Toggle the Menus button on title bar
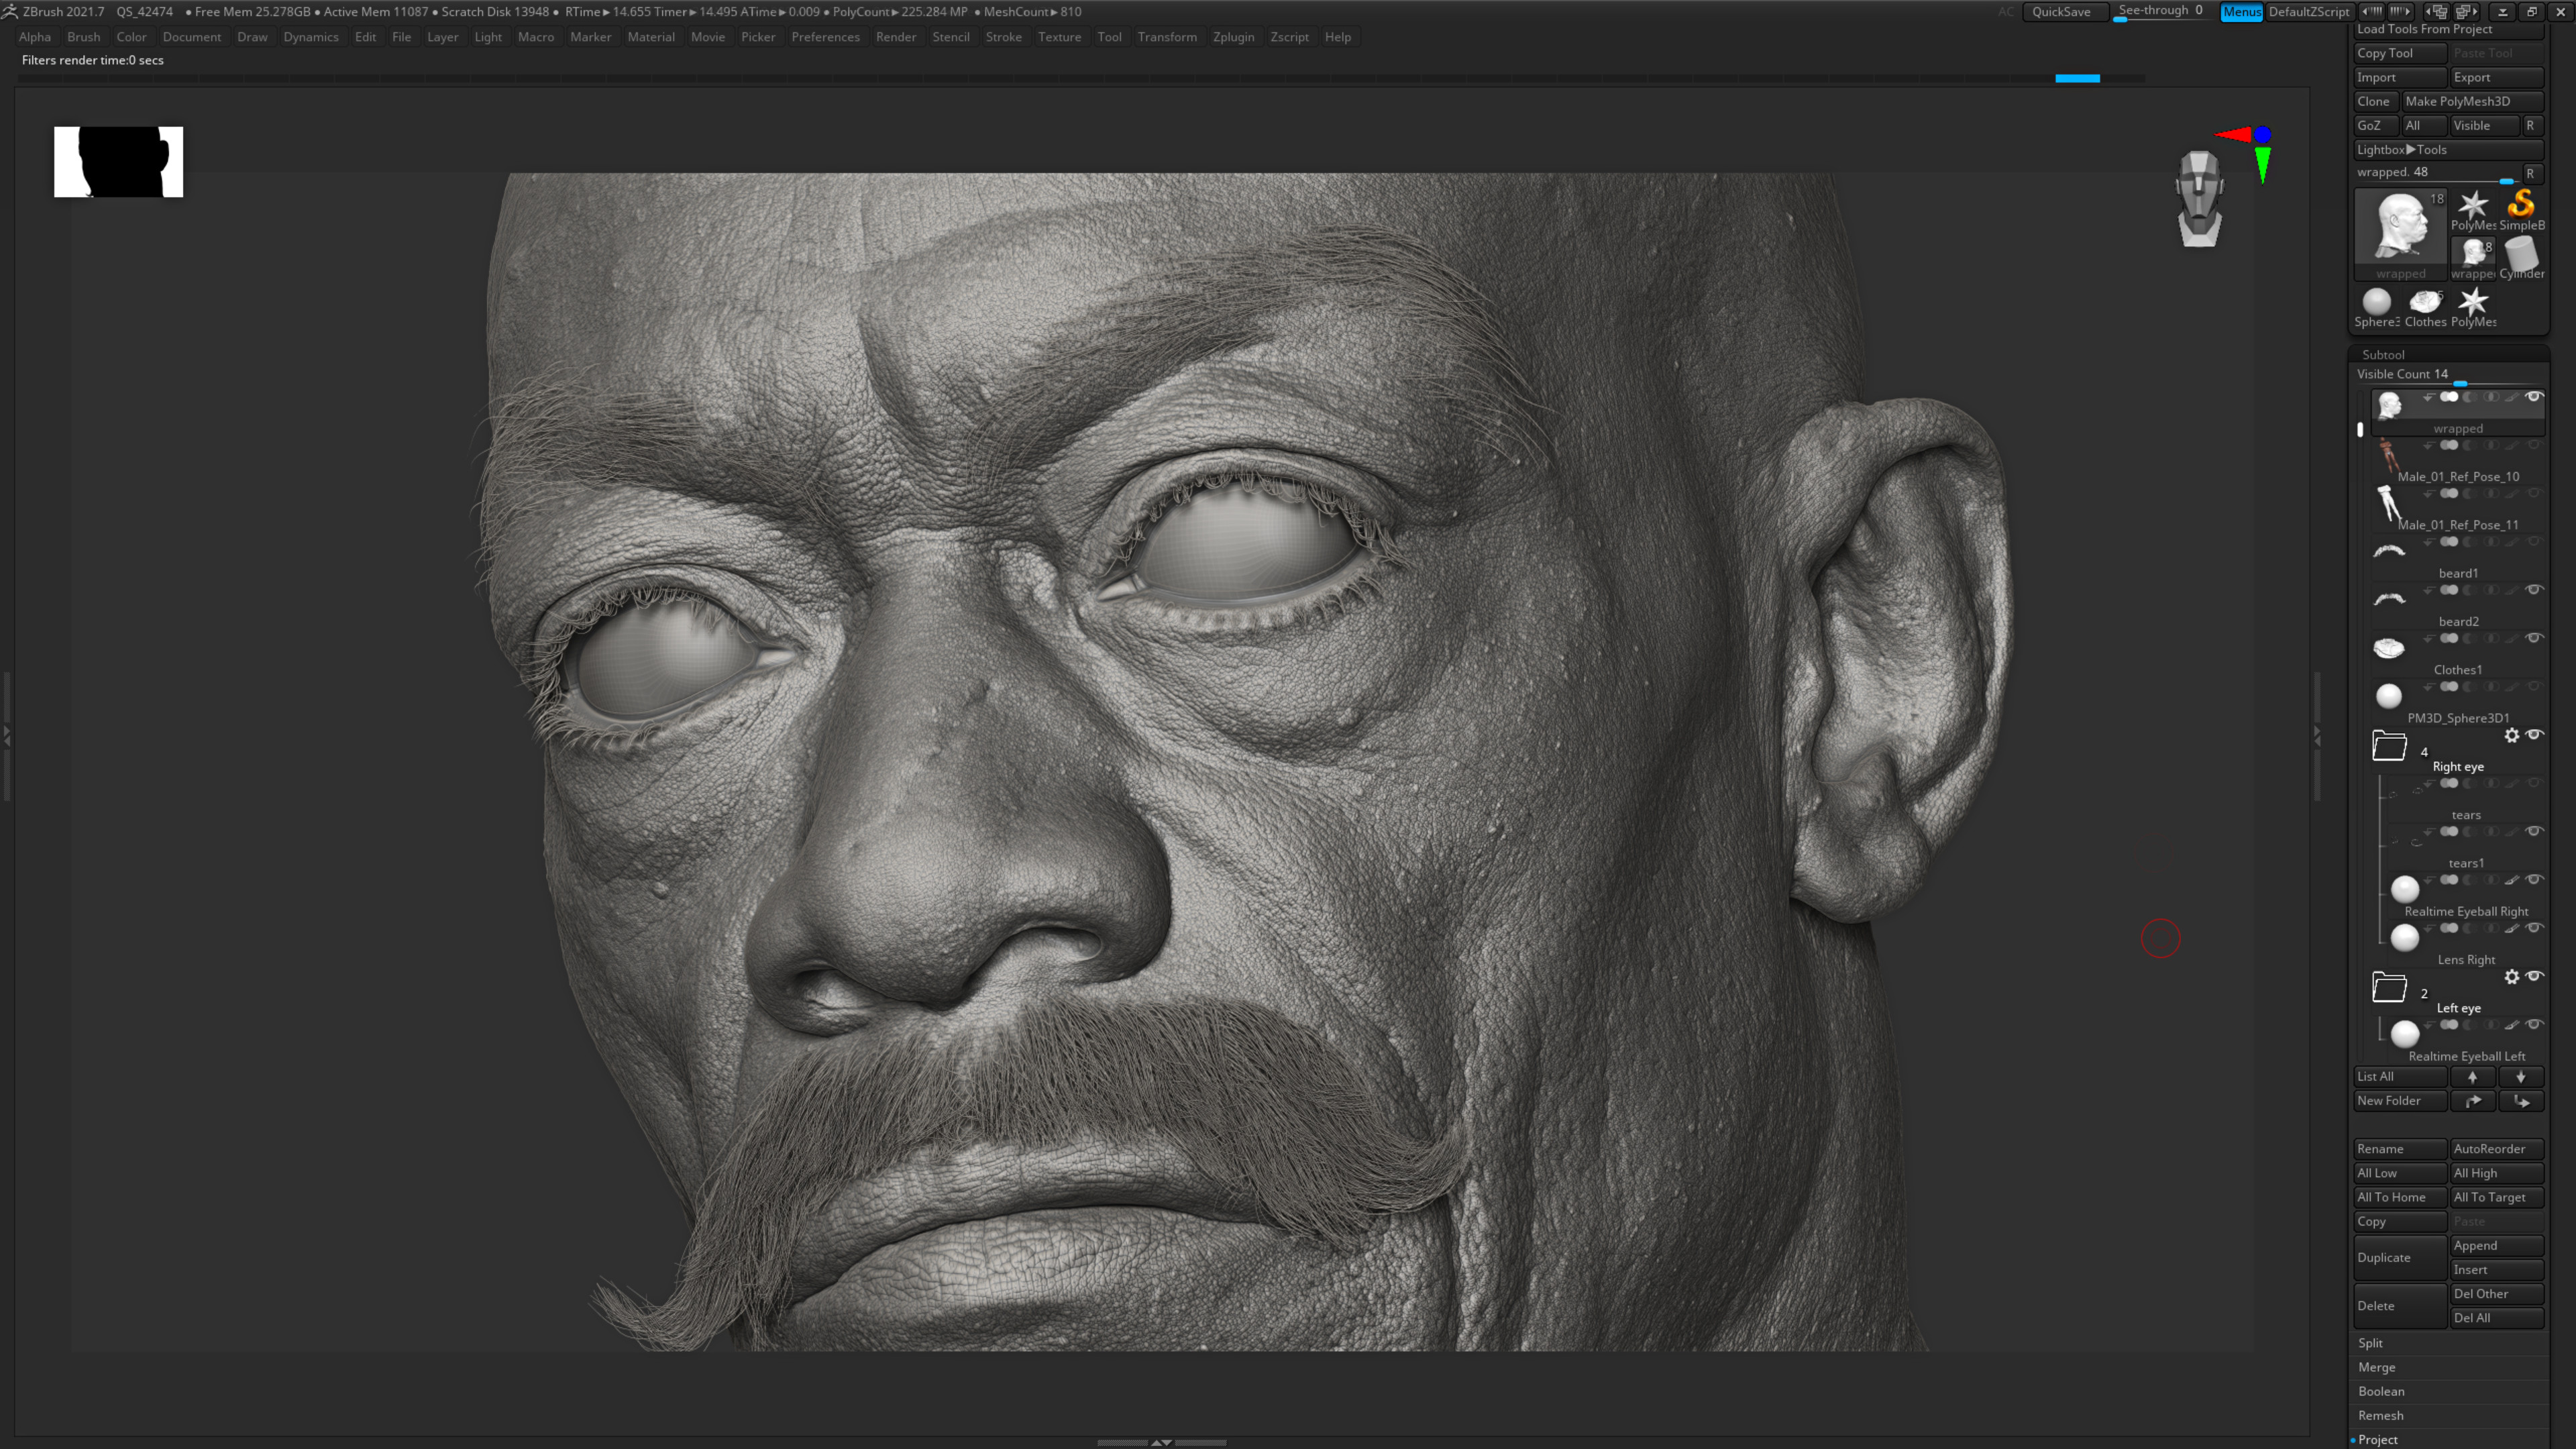The image size is (2576, 1449). (x=2242, y=12)
